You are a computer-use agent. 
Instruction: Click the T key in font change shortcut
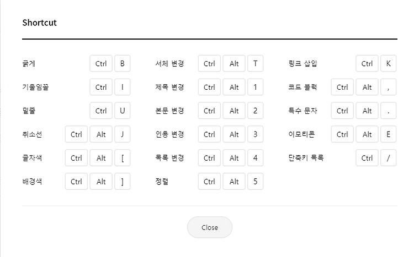(x=256, y=63)
